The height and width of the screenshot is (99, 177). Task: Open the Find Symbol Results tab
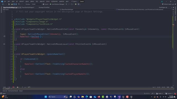pos(13,91)
